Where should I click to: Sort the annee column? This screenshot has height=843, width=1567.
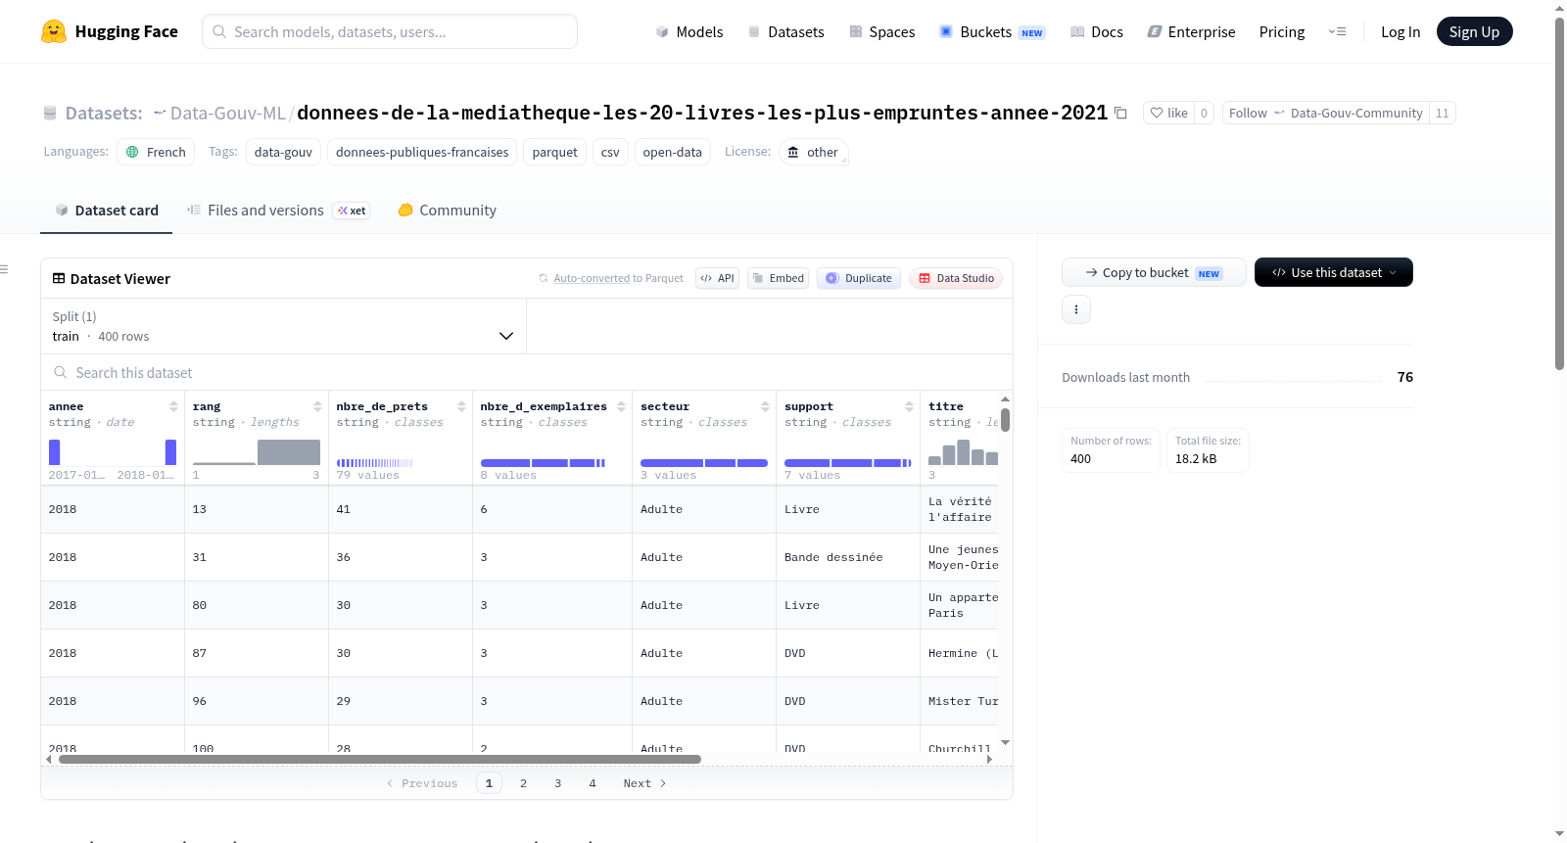[x=173, y=406]
